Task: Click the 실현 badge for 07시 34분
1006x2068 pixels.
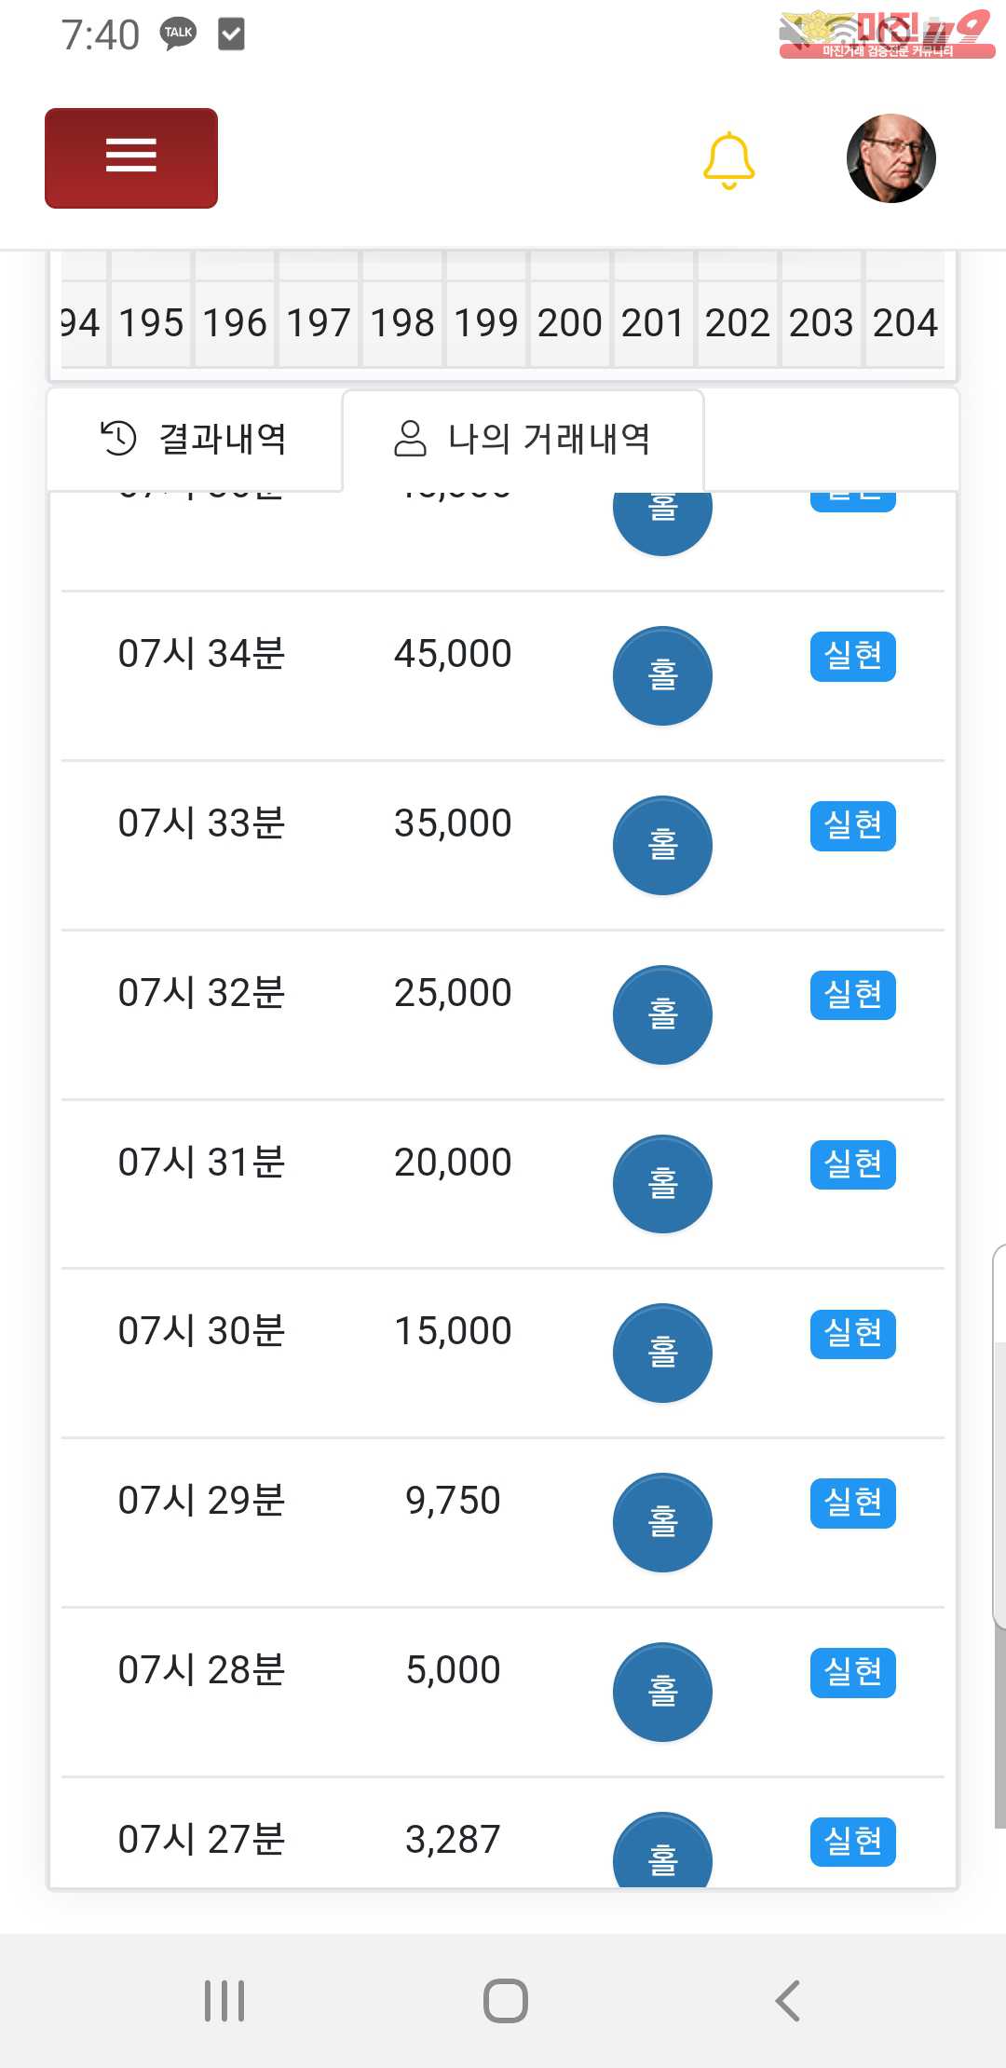Action: [852, 656]
